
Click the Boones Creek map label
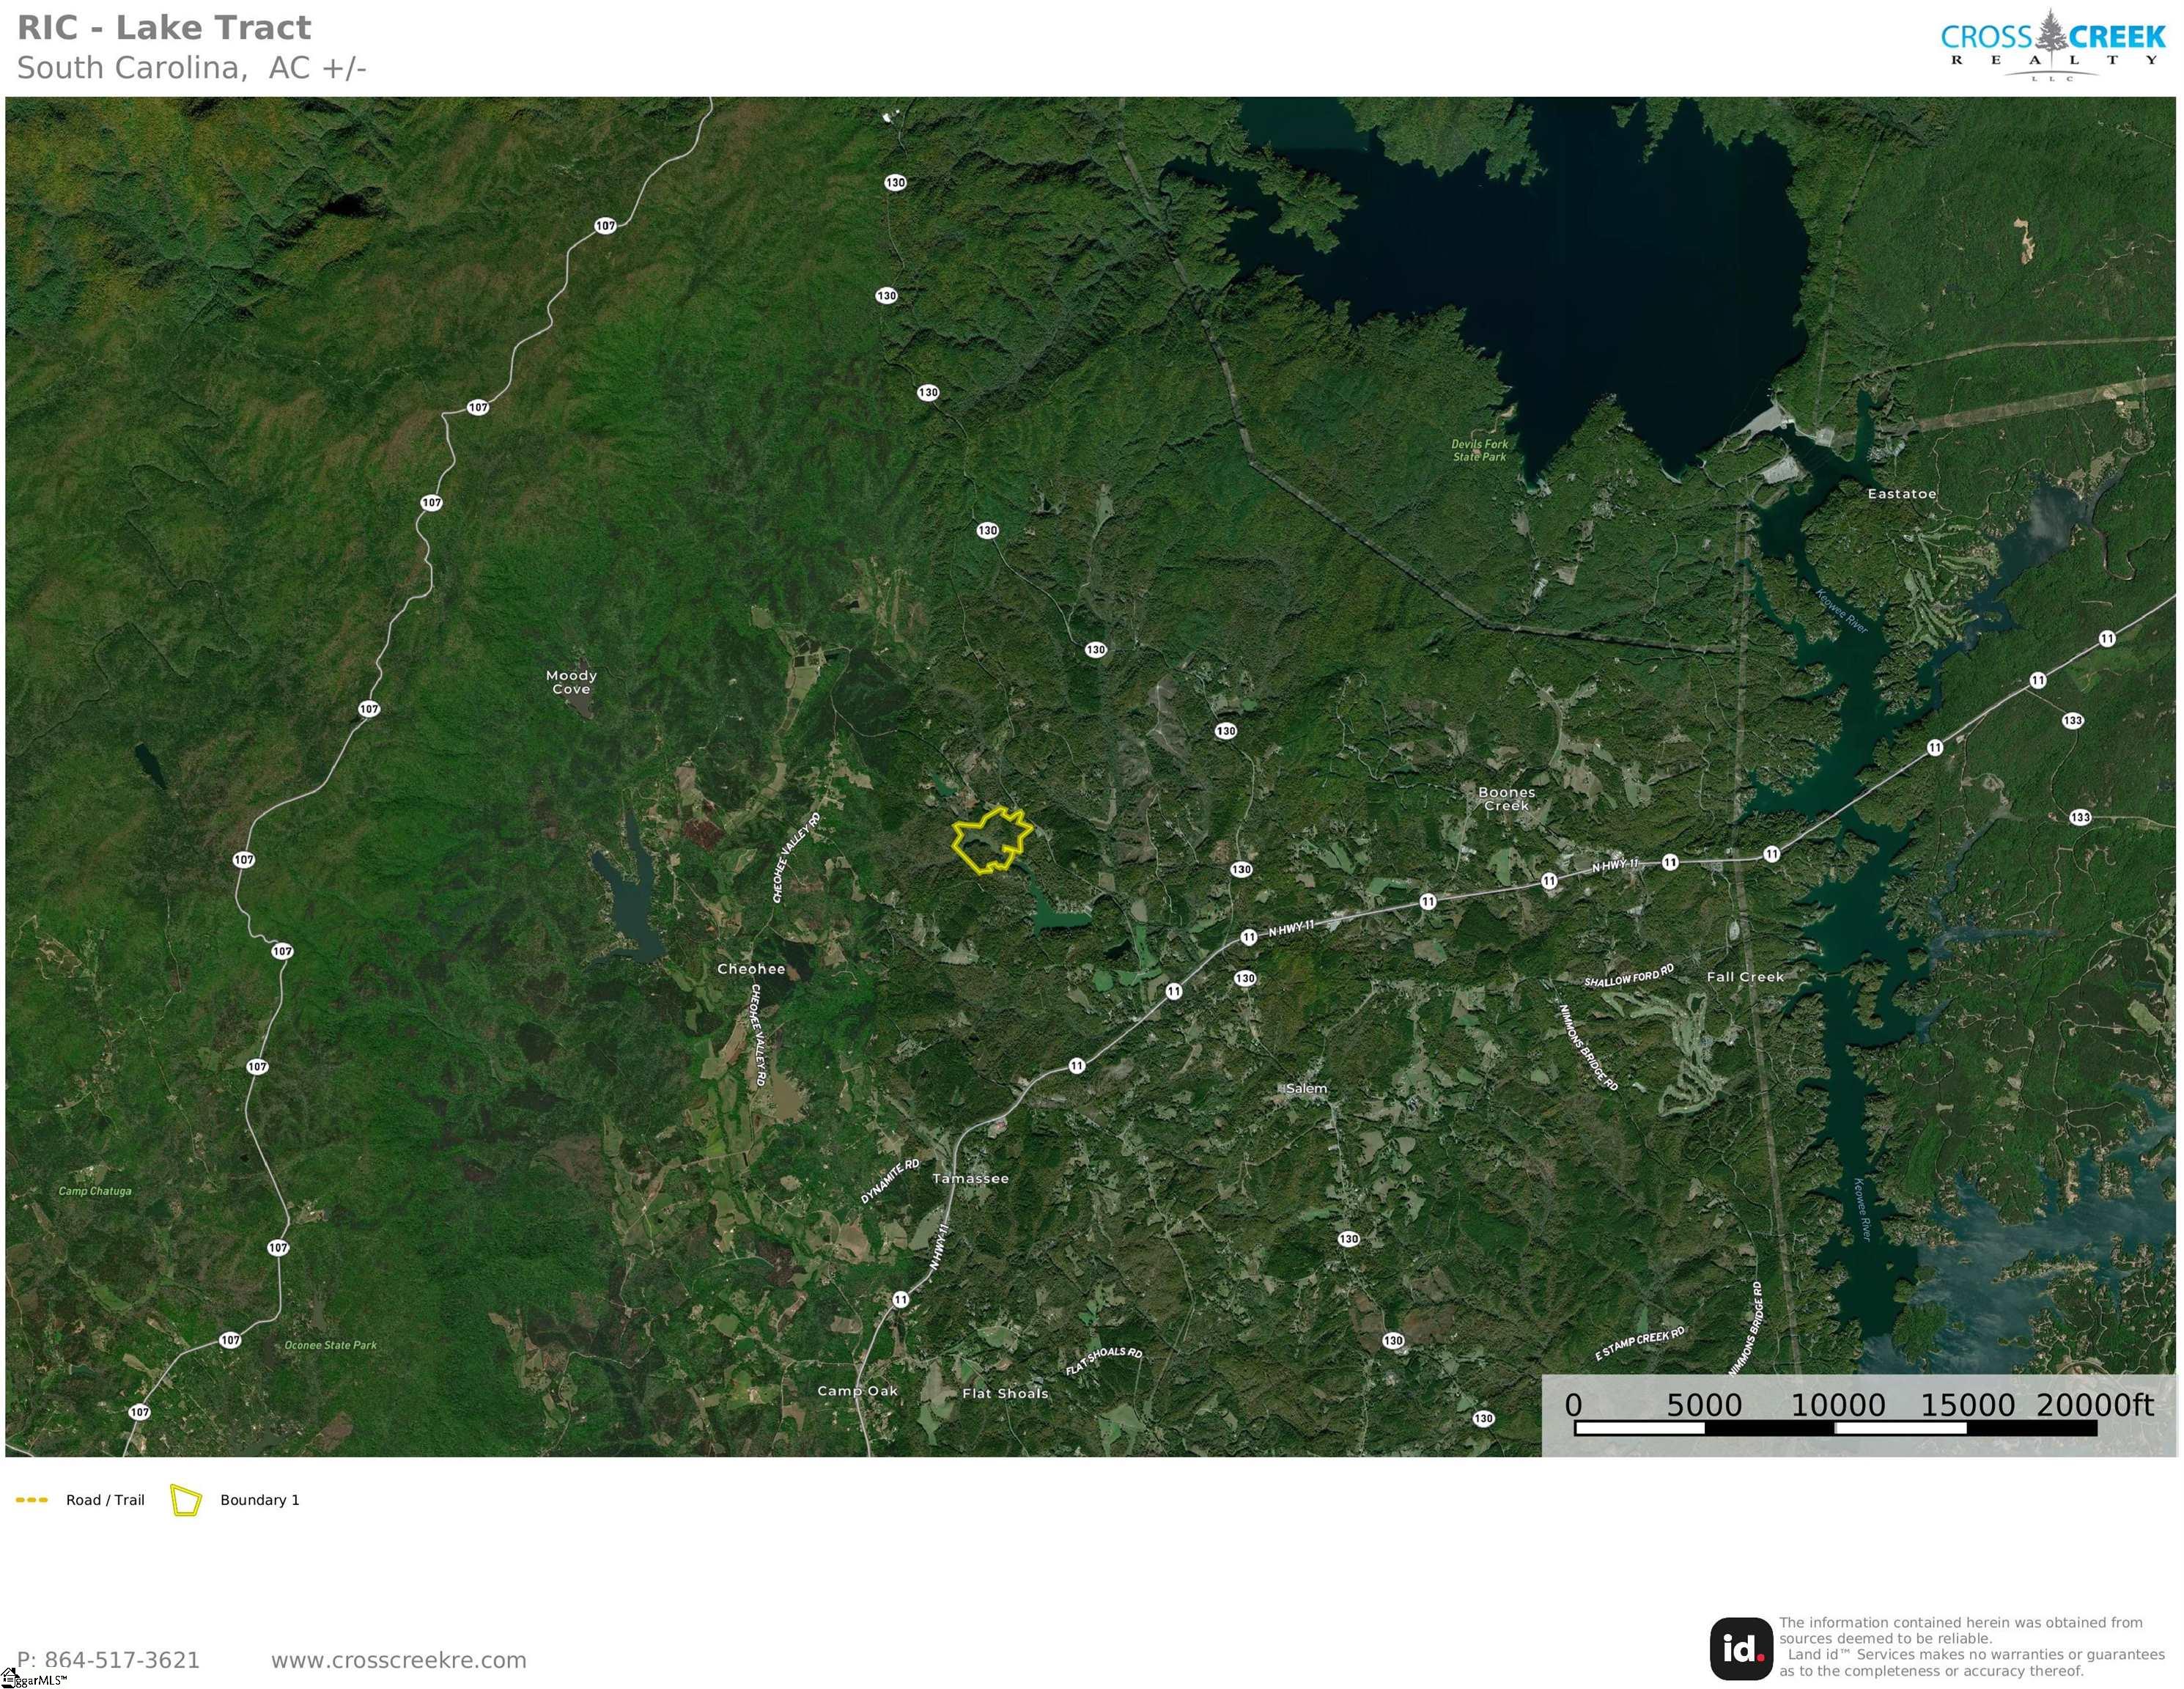pos(1506,798)
